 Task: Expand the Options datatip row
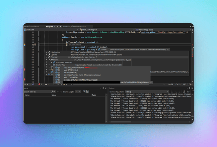click(47, 55)
